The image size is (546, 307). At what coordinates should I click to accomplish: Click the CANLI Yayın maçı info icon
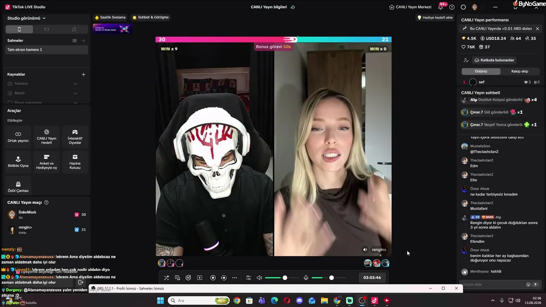[46, 203]
